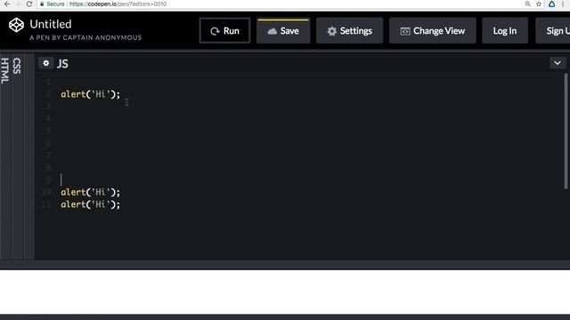Click alert('Hi'); on line 10
This screenshot has width=570, height=320.
tap(90, 192)
